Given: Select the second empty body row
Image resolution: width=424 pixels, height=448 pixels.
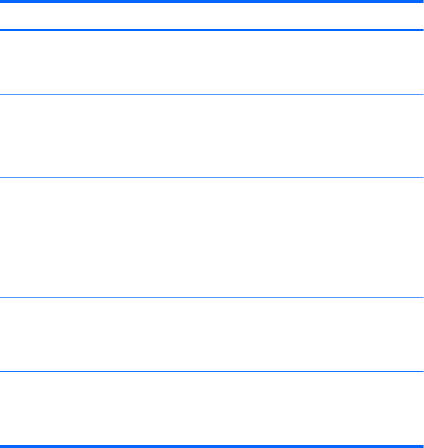Looking at the screenshot, I should point(212,136).
